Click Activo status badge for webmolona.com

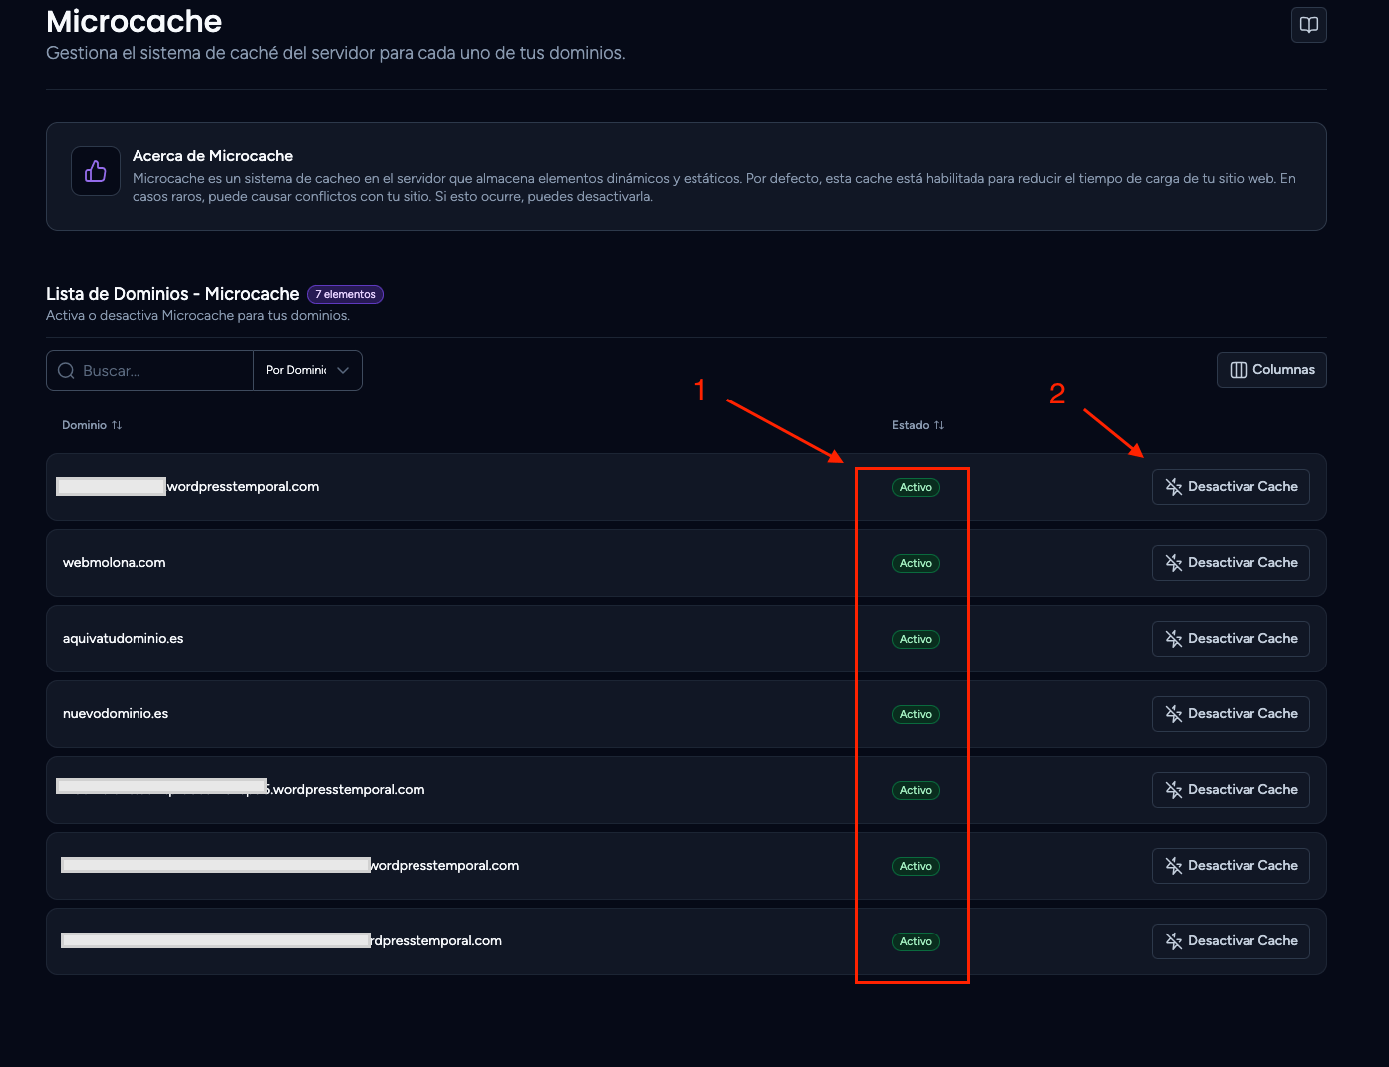[x=915, y=563]
